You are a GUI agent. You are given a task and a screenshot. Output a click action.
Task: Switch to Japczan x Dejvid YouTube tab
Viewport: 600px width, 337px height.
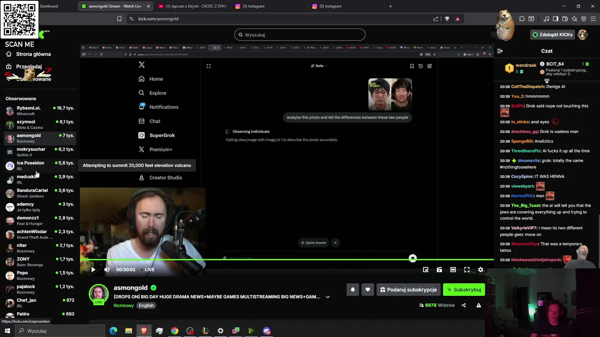pyautogui.click(x=192, y=6)
